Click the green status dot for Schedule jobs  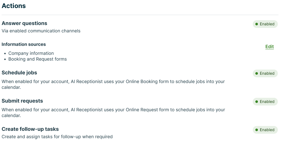click(257, 73)
